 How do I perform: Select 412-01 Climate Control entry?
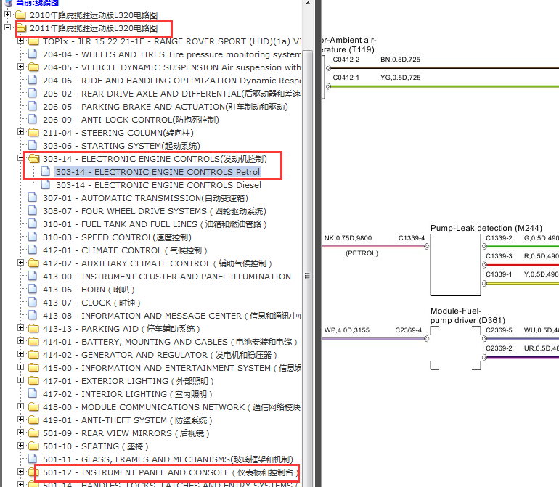(x=125, y=250)
